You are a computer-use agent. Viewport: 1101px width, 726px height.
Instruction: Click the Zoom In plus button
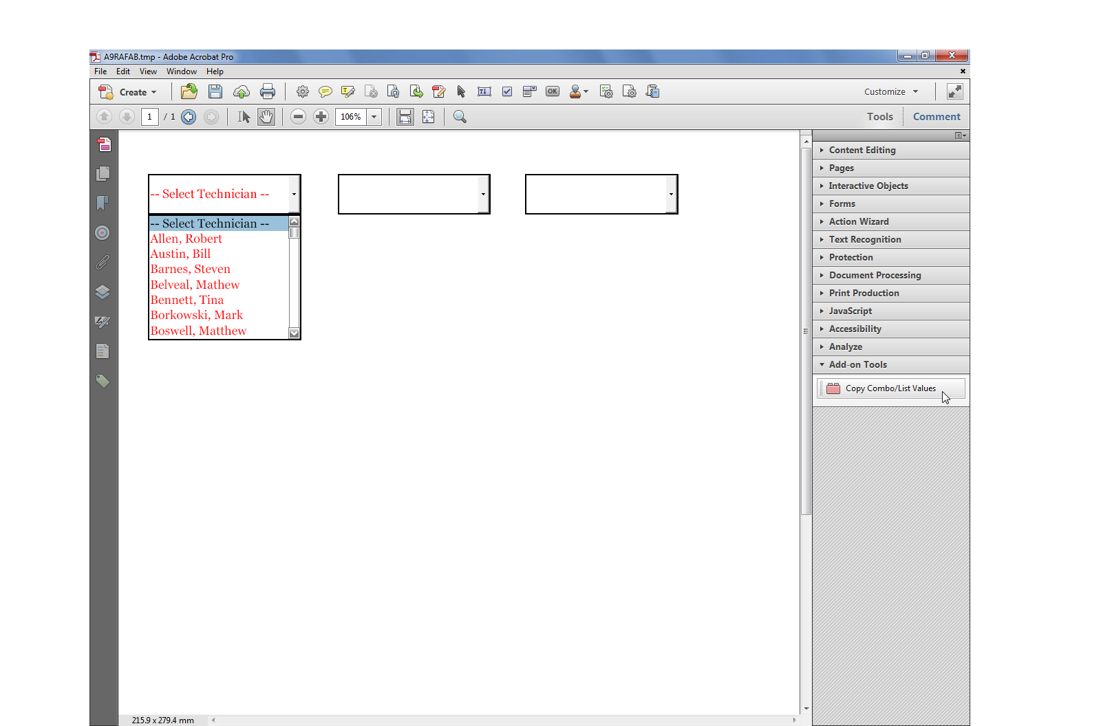pos(321,116)
